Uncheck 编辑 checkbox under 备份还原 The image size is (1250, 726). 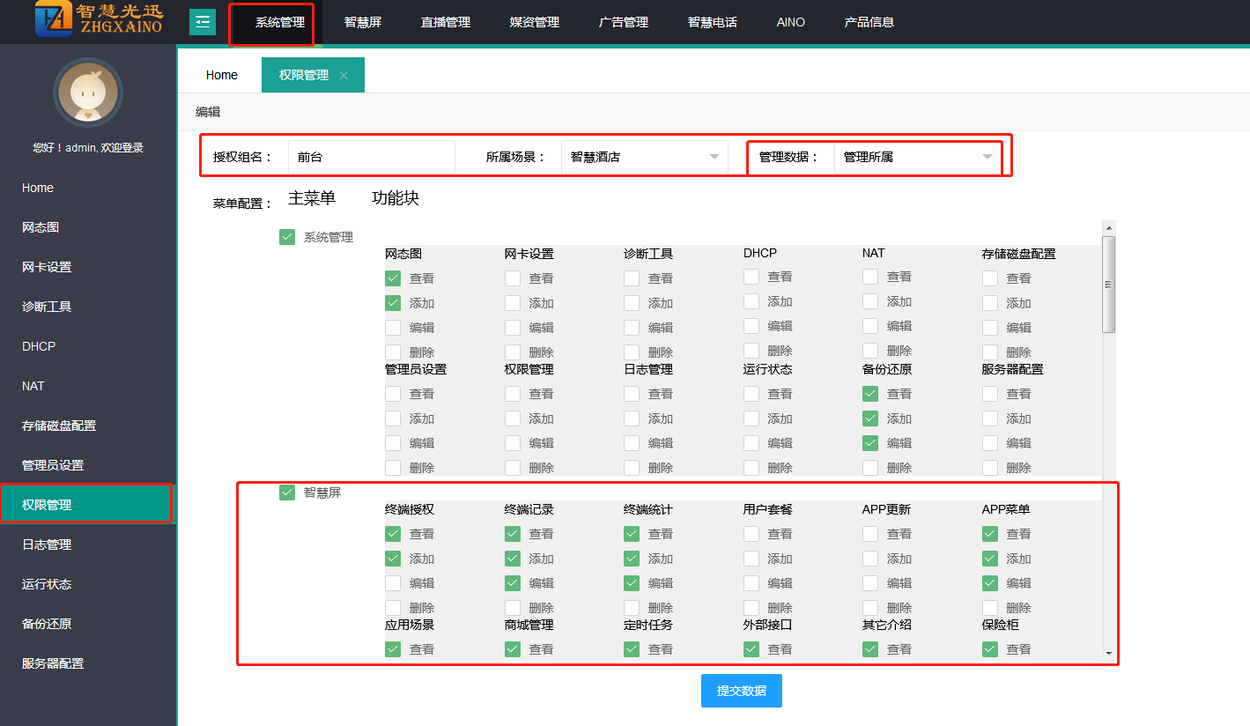870,443
